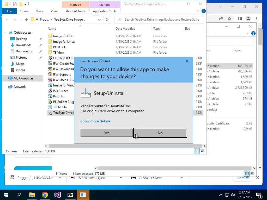Open Desktop in the navigation pane

21,39
